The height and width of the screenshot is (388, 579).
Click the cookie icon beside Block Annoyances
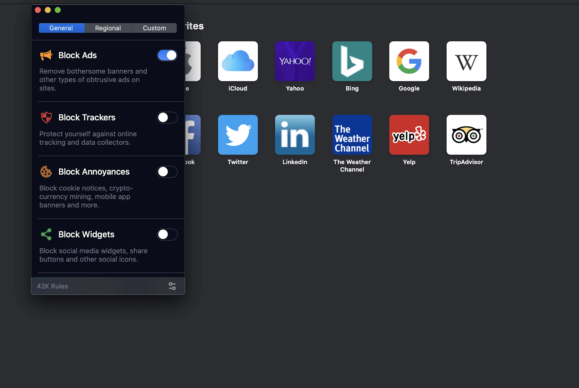coord(46,172)
